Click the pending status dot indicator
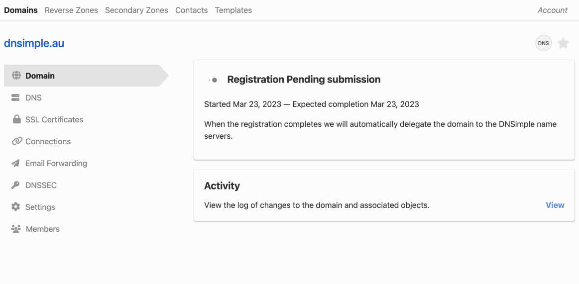The height and width of the screenshot is (284, 579). click(x=214, y=80)
